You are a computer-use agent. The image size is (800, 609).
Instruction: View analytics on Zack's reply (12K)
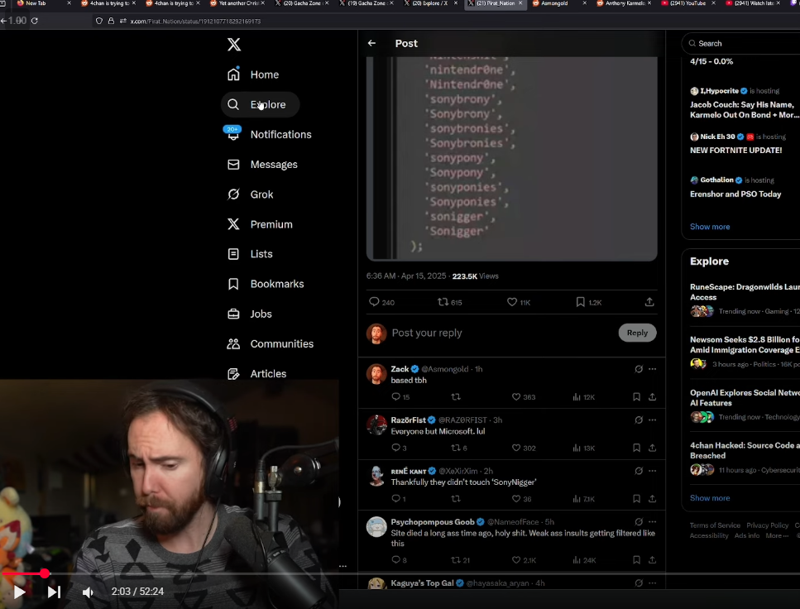coord(584,397)
